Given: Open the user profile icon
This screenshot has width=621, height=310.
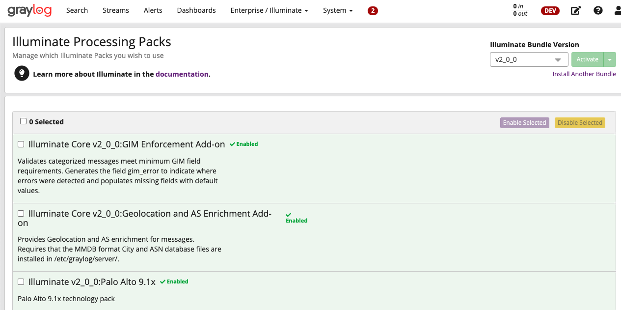Looking at the screenshot, I should pos(617,10).
